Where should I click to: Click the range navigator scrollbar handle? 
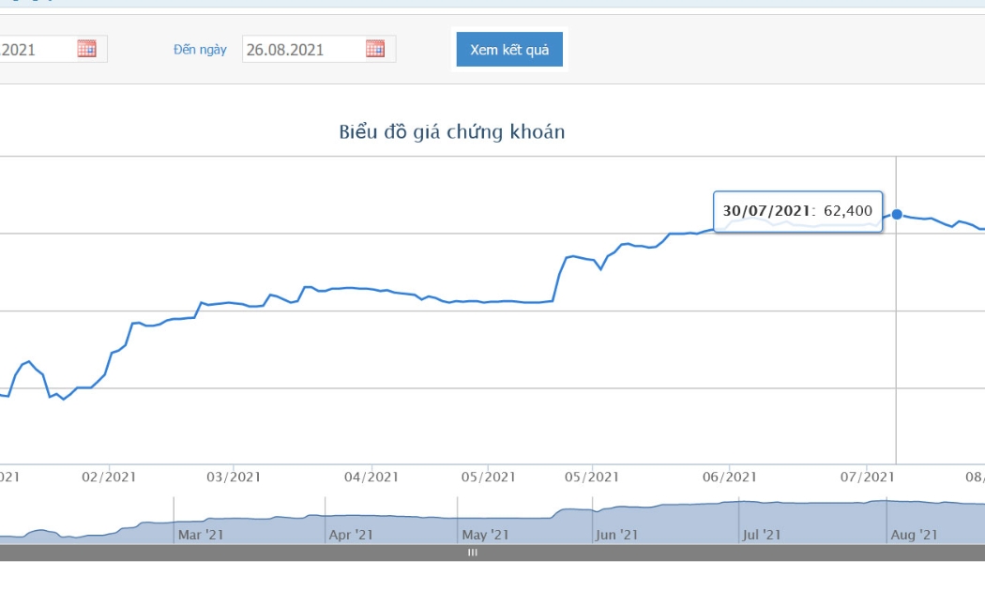(473, 553)
